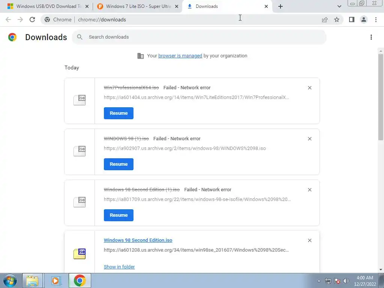The height and width of the screenshot is (288, 384).
Task: Open the Windows 98 Second Edition.iso file link
Action: coord(138,240)
